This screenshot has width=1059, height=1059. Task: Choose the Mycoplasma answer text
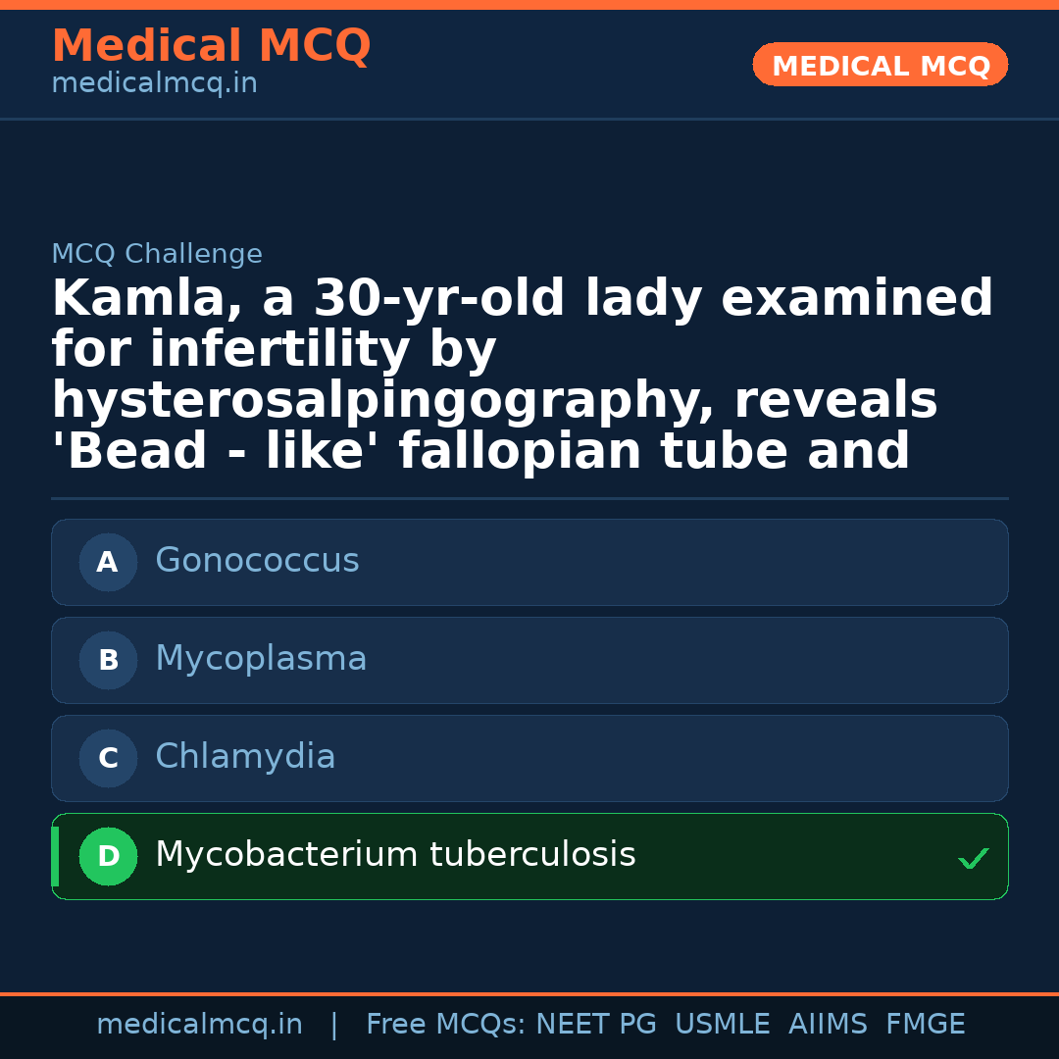(261, 659)
